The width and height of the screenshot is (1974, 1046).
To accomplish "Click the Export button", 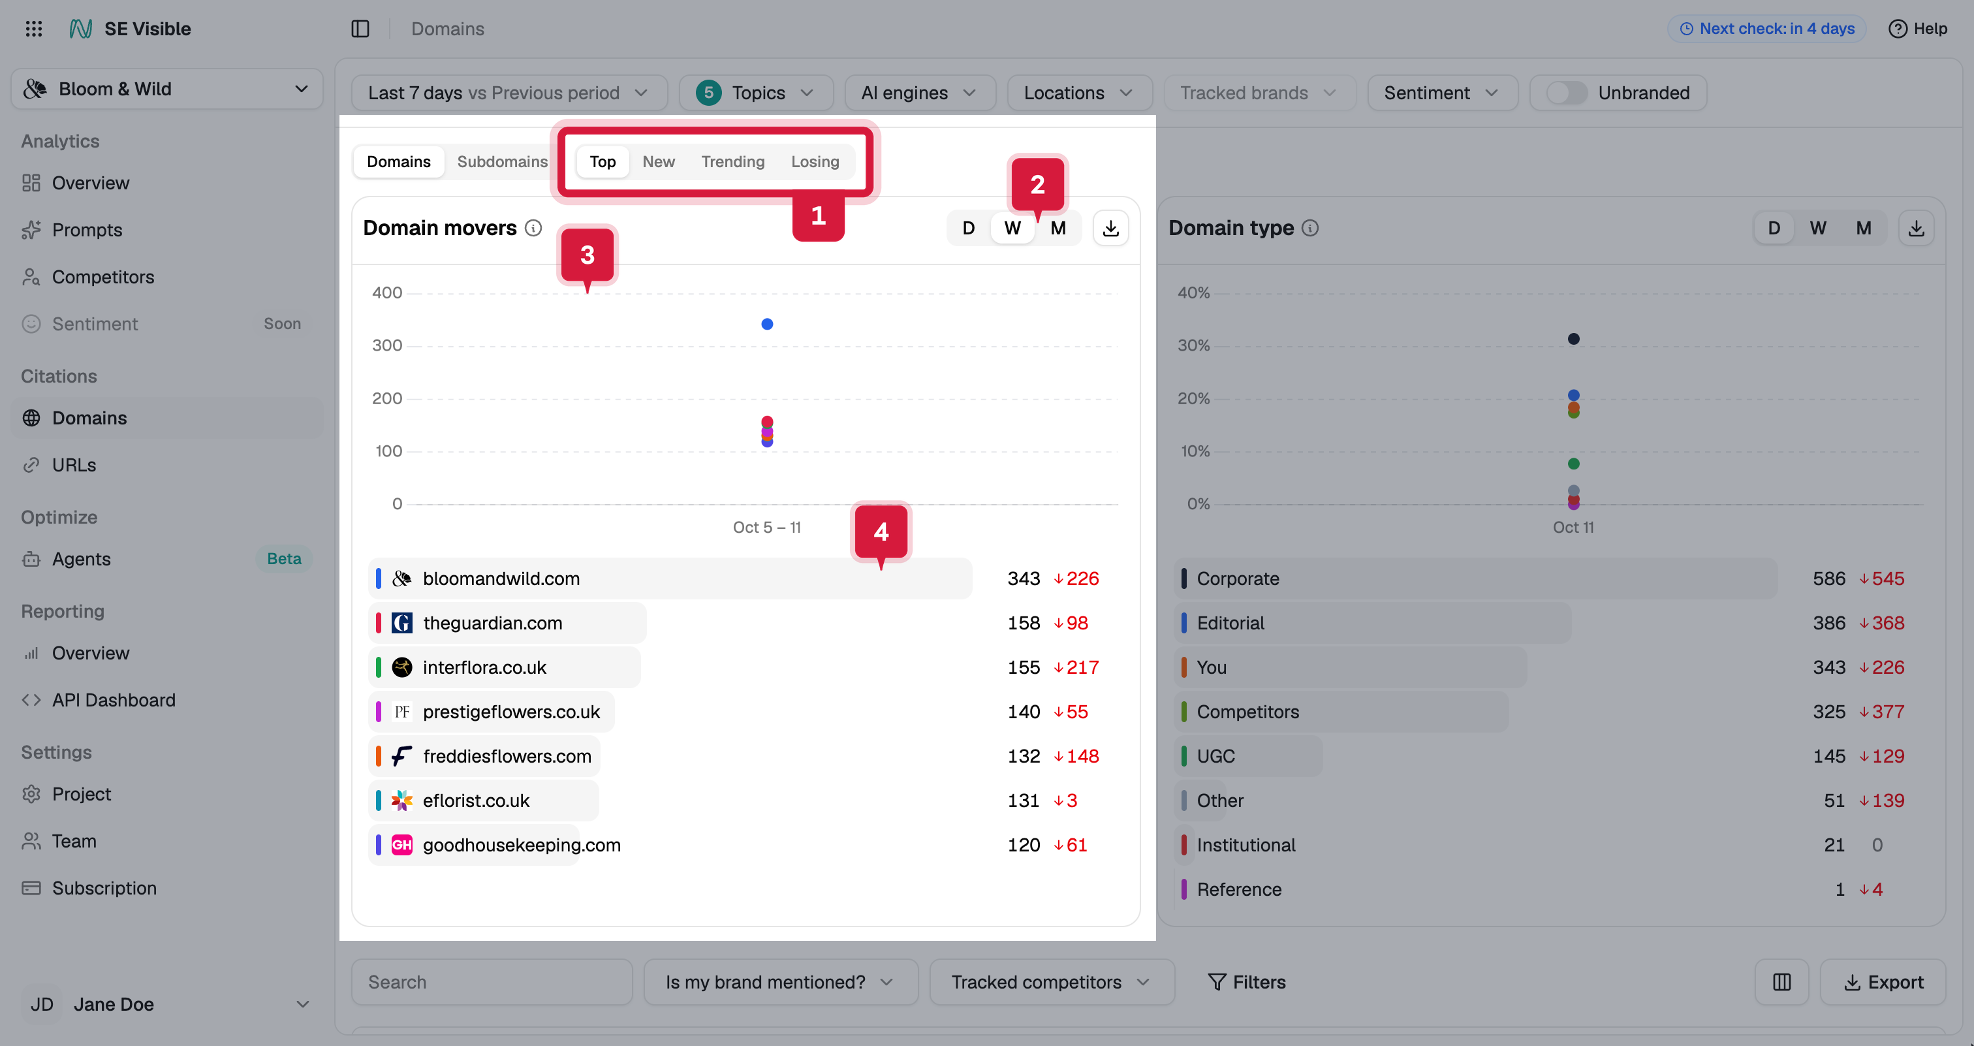I will 1883,981.
